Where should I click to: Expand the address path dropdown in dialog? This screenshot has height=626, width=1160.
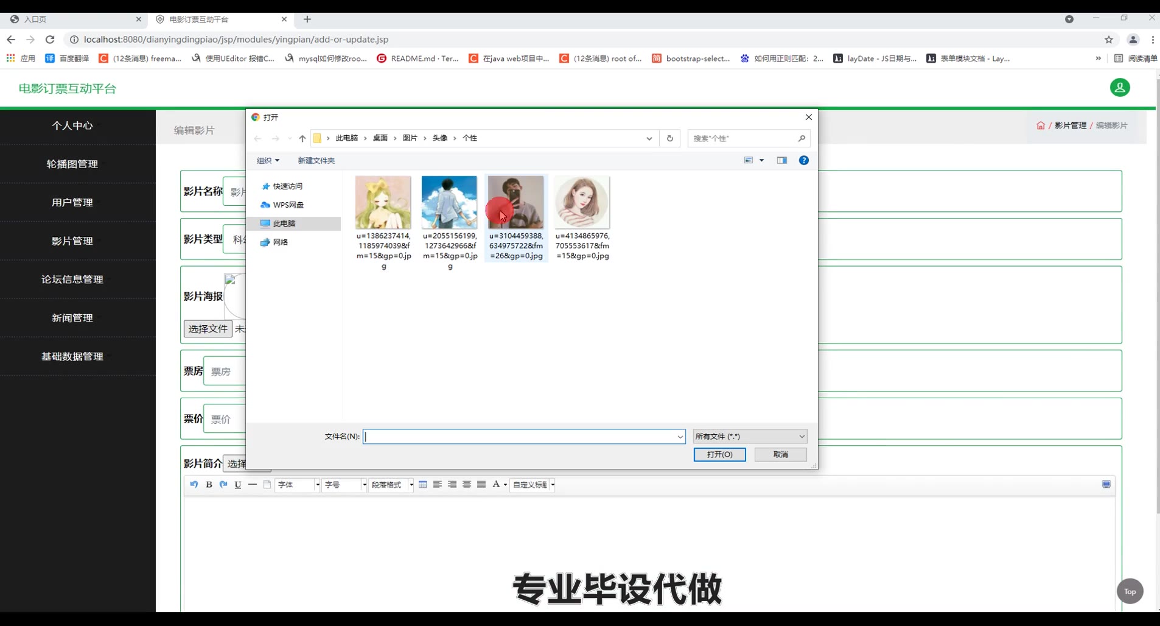[x=649, y=138]
